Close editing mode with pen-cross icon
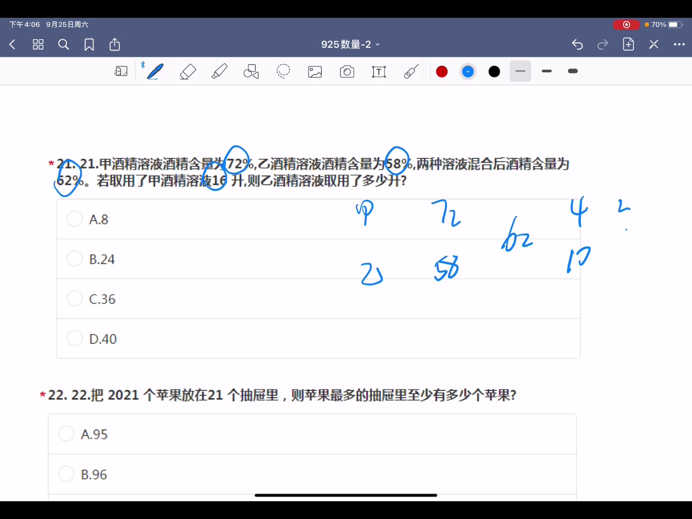The height and width of the screenshot is (519, 692). [x=654, y=45]
